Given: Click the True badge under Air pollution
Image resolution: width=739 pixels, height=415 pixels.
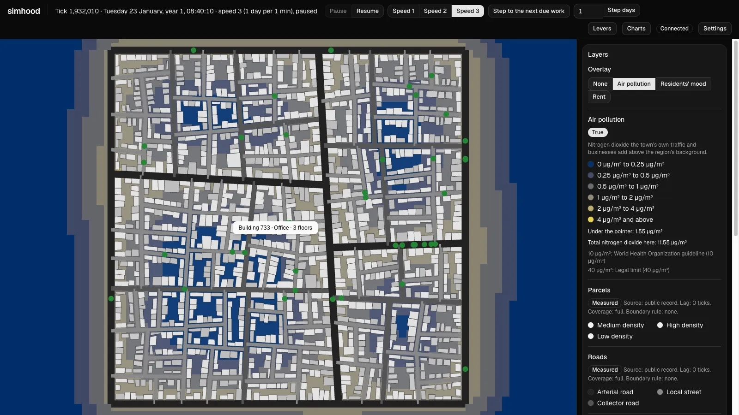Looking at the screenshot, I should (x=598, y=132).
